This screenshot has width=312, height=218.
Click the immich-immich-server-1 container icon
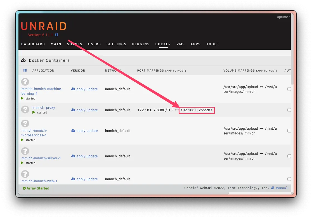click(x=25, y=151)
